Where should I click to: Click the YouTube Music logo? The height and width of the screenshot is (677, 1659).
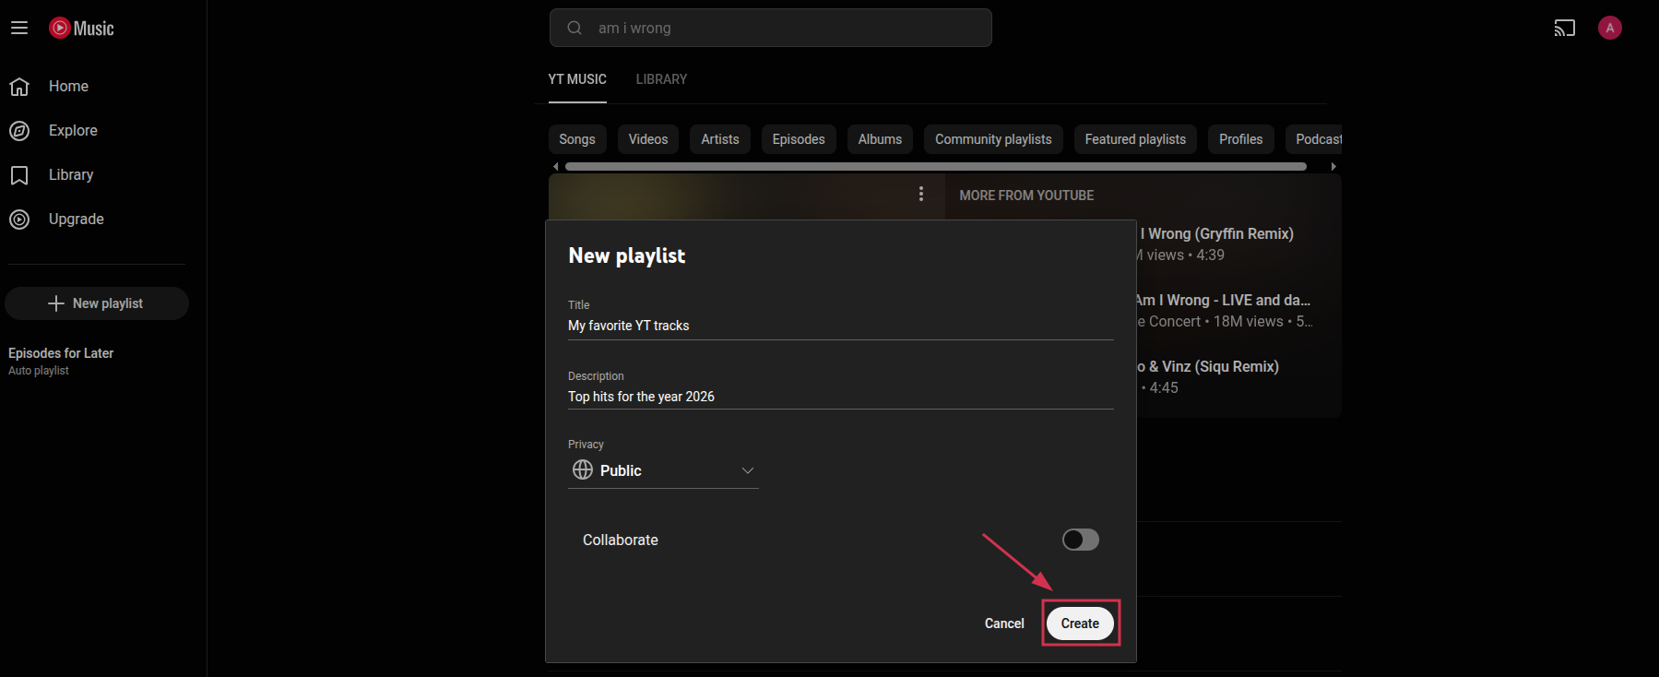click(x=82, y=28)
